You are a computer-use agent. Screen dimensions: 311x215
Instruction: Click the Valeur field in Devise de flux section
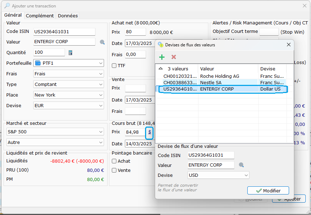pos(211,165)
